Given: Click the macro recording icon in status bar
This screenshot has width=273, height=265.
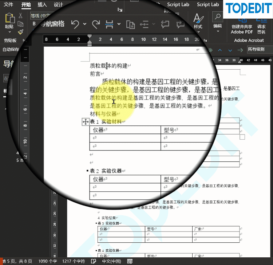Looking at the screenshot, I should (x=130, y=261).
